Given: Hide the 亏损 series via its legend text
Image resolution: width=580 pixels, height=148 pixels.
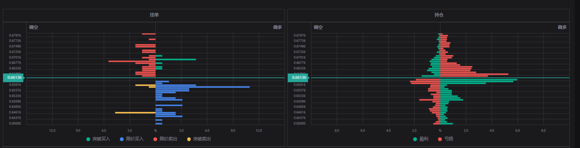Looking at the screenshot, I should click(x=449, y=139).
